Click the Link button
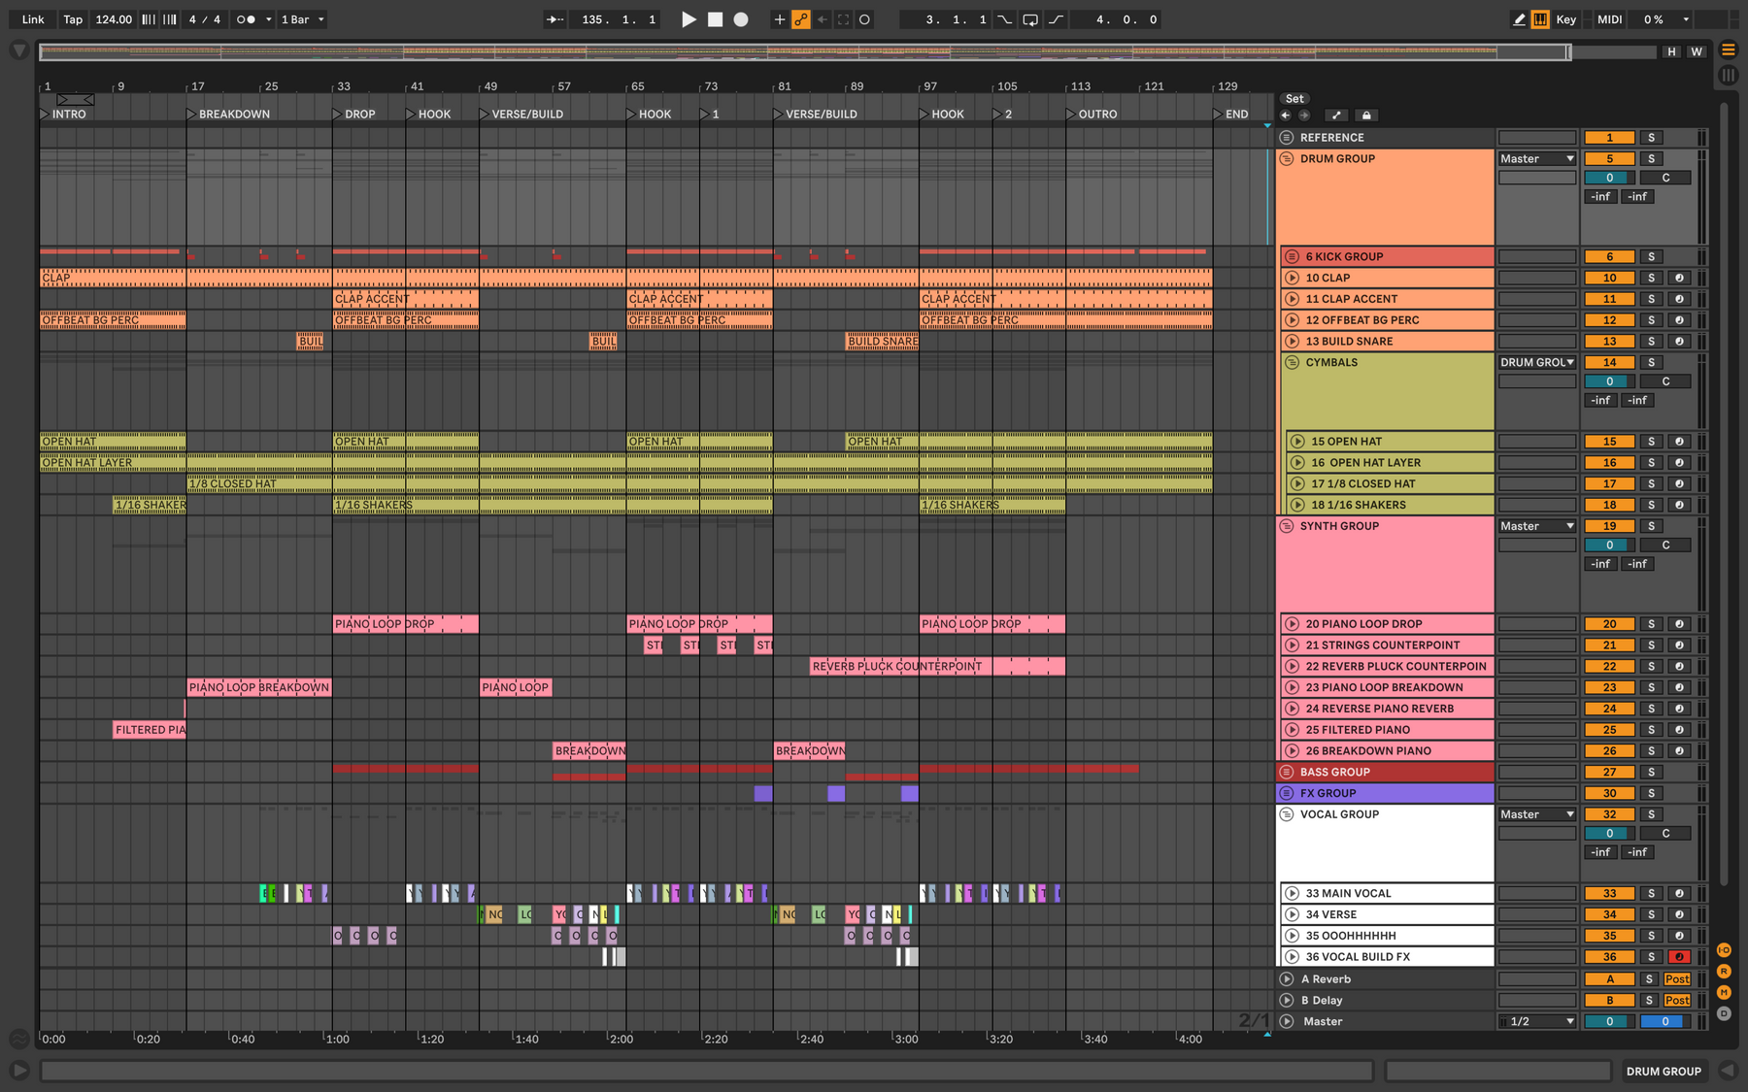Screen dimensions: 1748x1092 pos(33,19)
